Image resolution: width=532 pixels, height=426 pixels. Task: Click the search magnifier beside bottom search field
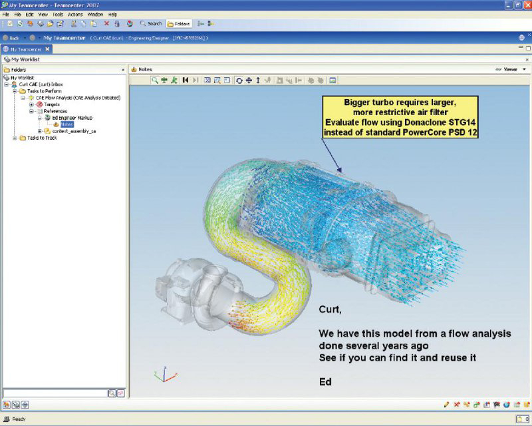[112, 393]
